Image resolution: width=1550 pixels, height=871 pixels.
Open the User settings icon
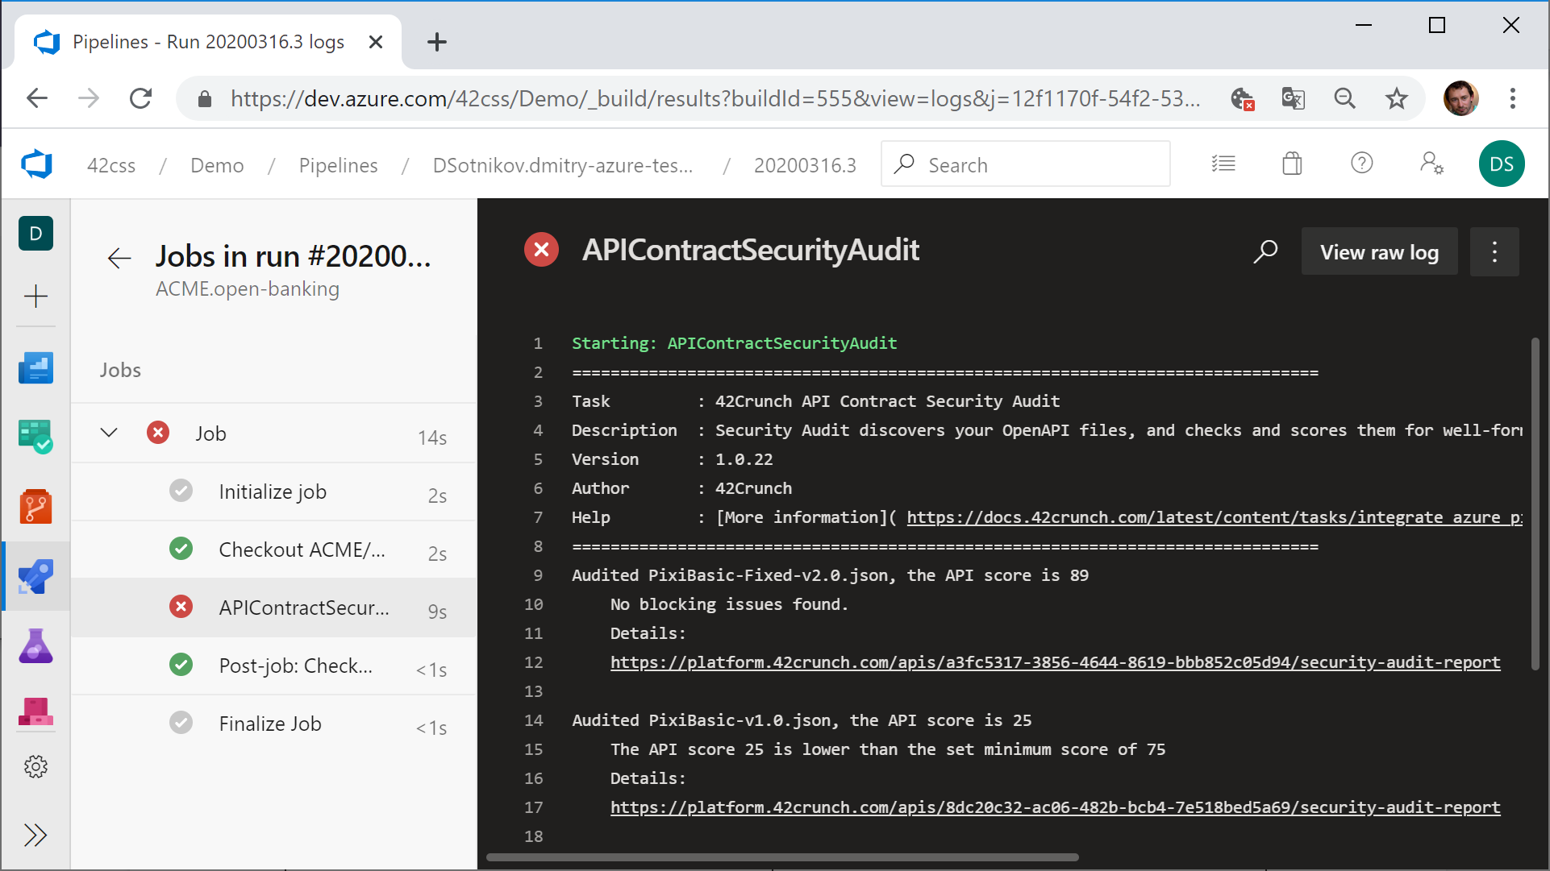point(1431,164)
